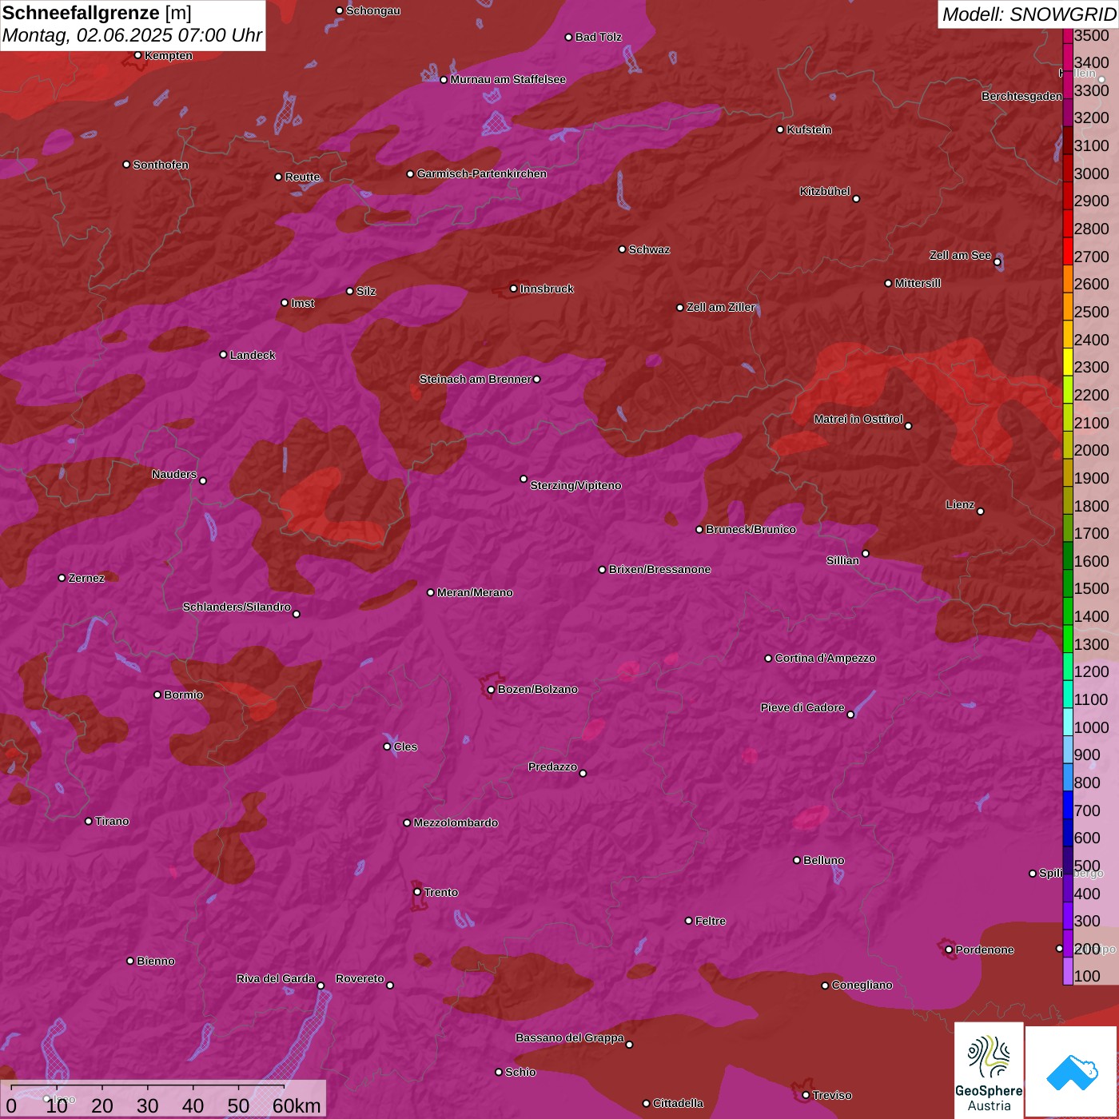This screenshot has width=1119, height=1119.
Task: Click the 'Sonthofen' label
Action: [161, 165]
